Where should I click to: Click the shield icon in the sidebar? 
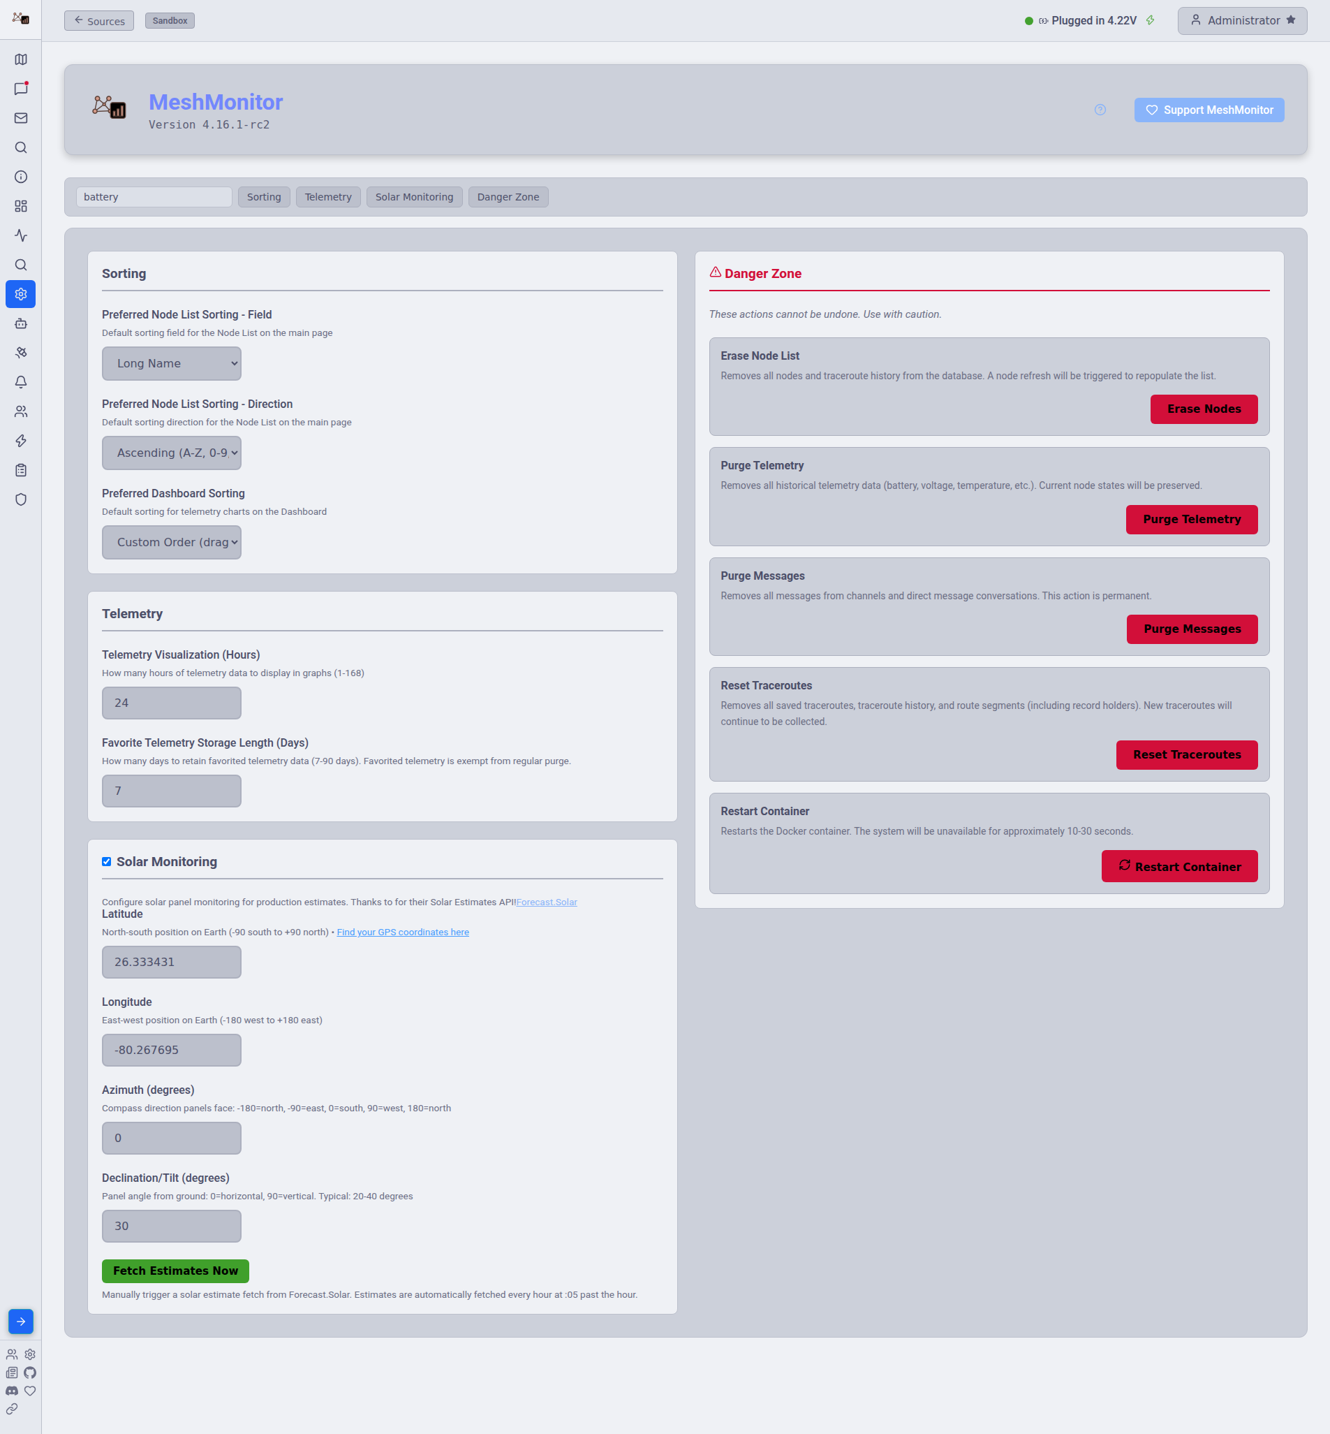click(x=21, y=499)
